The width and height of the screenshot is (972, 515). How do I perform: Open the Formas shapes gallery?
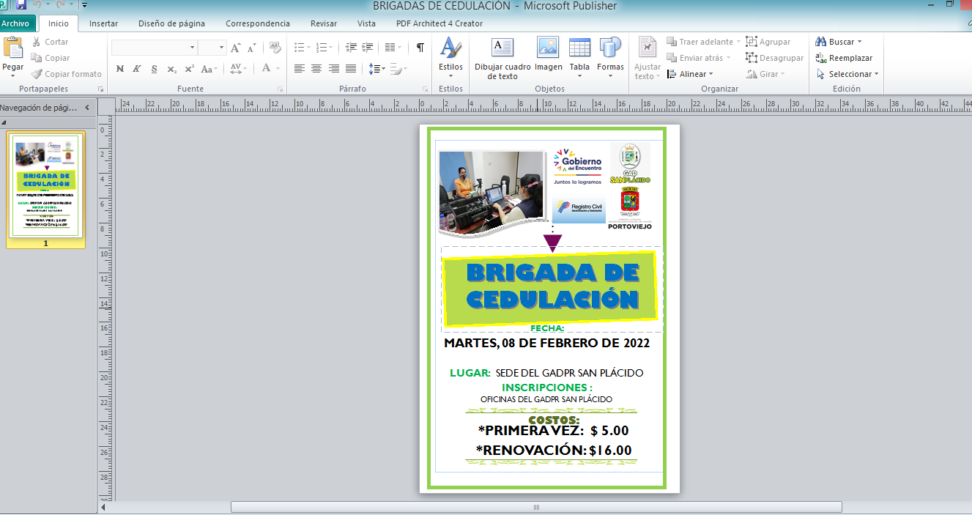tap(610, 48)
